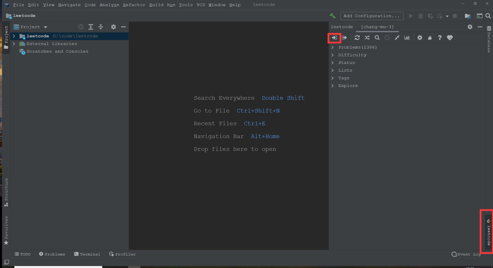493x268 pixels.
Task: Open Run Anything icon
Action: (480, 16)
